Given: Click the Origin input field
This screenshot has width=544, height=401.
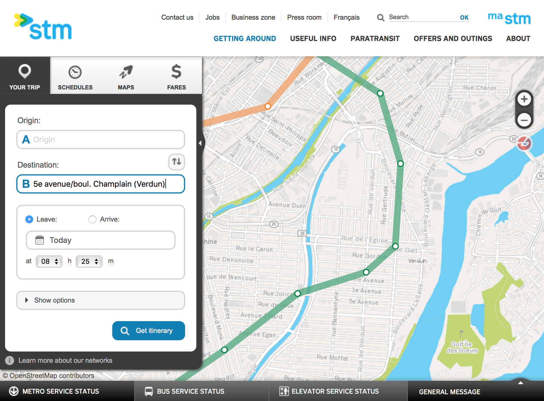Looking at the screenshot, I should (x=100, y=139).
